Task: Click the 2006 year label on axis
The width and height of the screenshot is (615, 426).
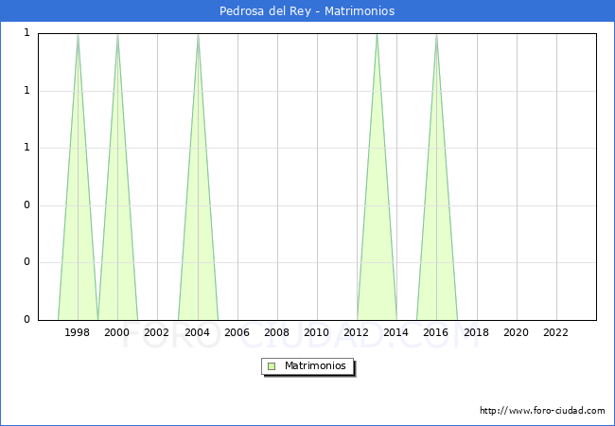Action: 237,332
